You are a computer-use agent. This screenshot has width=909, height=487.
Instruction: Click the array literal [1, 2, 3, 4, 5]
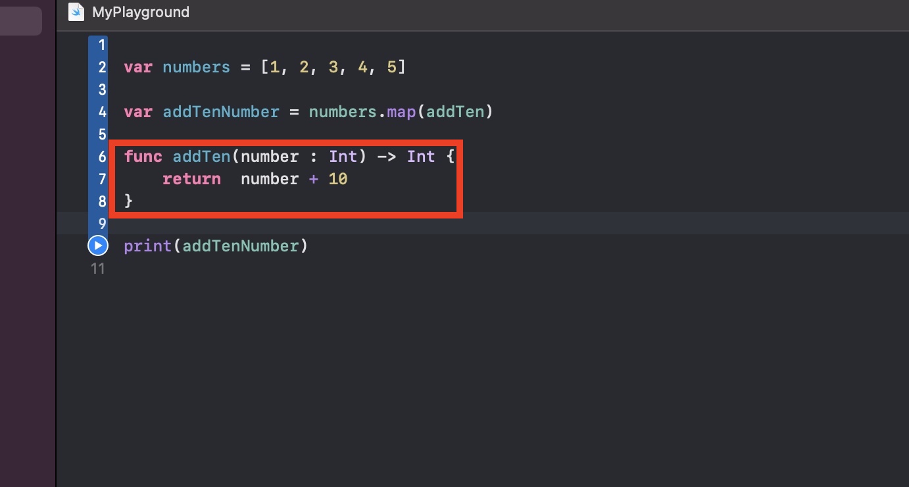pyautogui.click(x=333, y=67)
